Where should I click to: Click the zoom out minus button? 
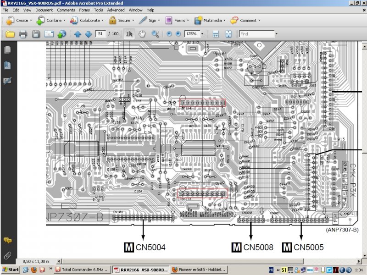169,34
